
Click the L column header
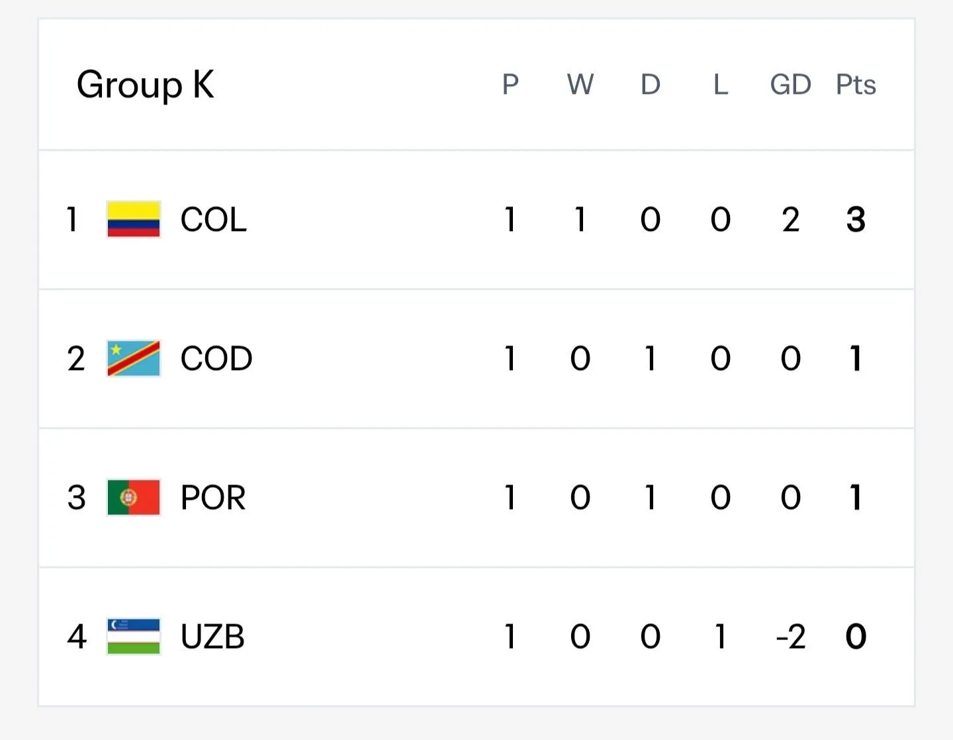(x=721, y=85)
